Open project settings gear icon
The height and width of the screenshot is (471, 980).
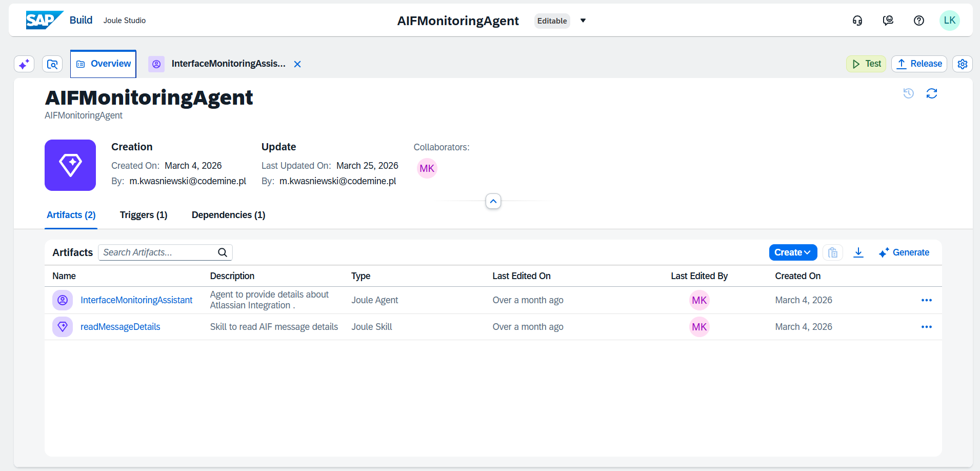coord(963,64)
